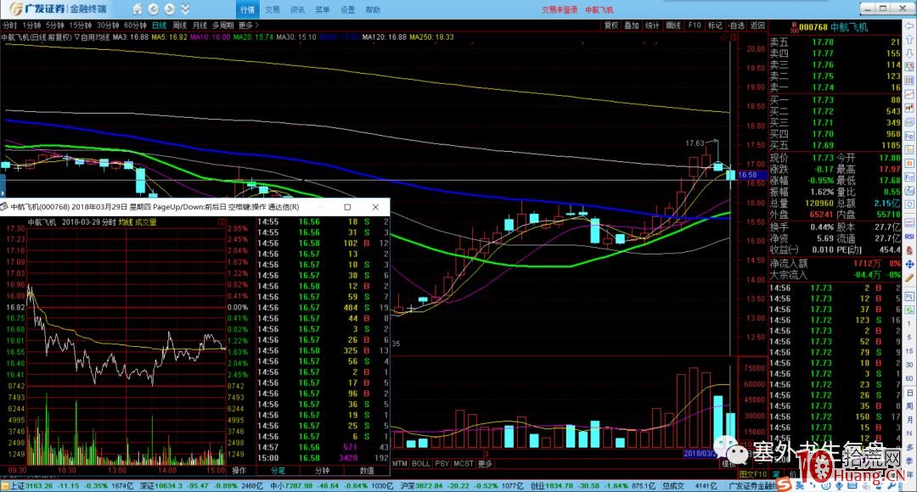Viewport: 917px width, 492px height.
Task: Switch chart to 60分钟 period
Action: 135,25
